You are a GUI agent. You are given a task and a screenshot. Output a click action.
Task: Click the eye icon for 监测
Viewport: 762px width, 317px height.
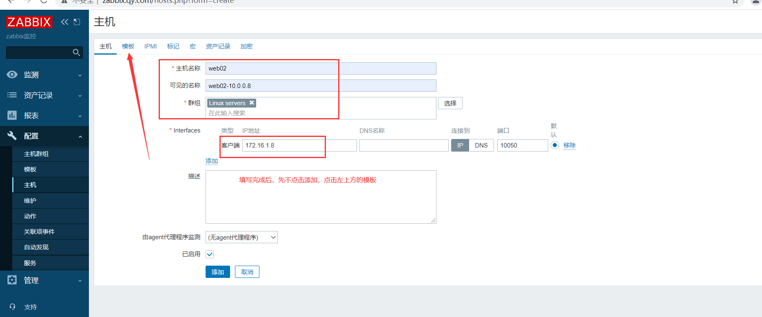click(x=12, y=75)
